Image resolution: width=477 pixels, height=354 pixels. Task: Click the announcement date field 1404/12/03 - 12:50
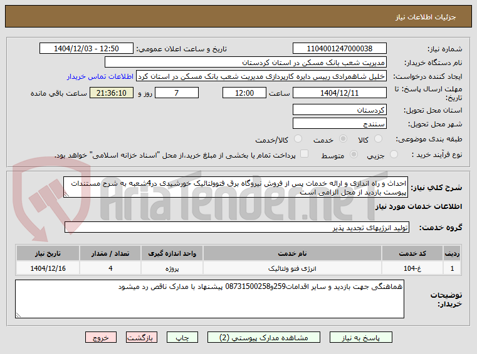pyautogui.click(x=86, y=48)
